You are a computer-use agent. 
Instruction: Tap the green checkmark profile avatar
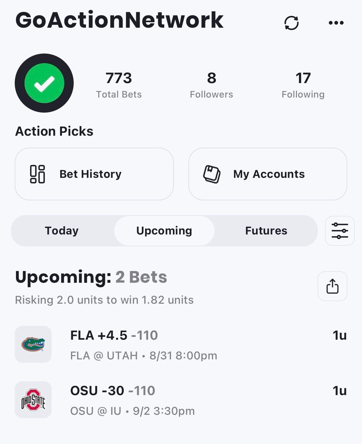(44, 83)
